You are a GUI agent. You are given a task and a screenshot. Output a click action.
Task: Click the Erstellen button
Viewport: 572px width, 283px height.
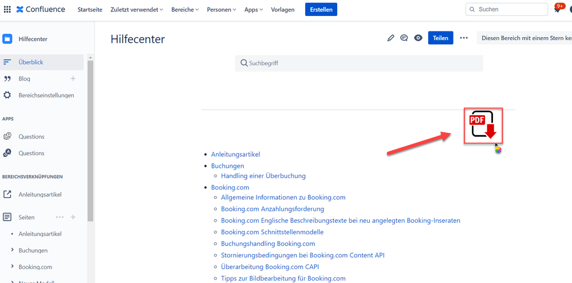pos(321,10)
